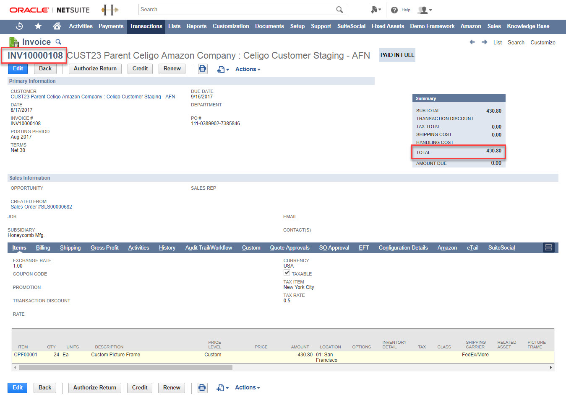Open the Activities menu
The width and height of the screenshot is (566, 402).
click(81, 26)
